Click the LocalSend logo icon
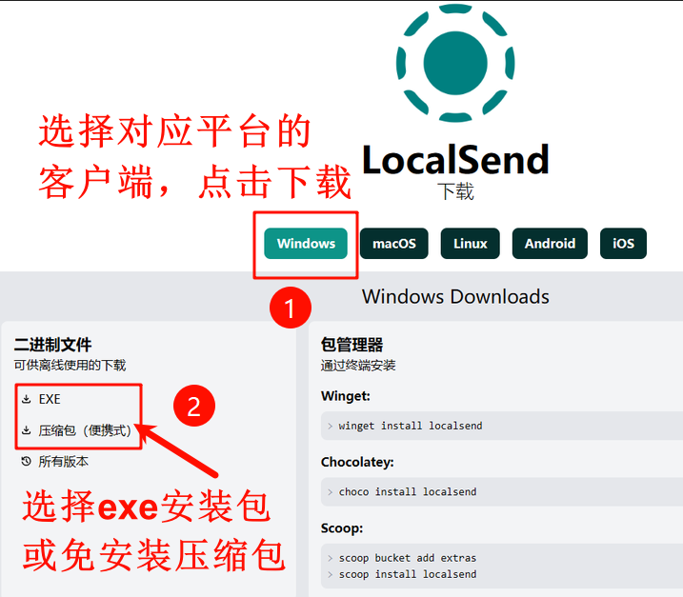The height and width of the screenshot is (597, 683). click(x=455, y=63)
